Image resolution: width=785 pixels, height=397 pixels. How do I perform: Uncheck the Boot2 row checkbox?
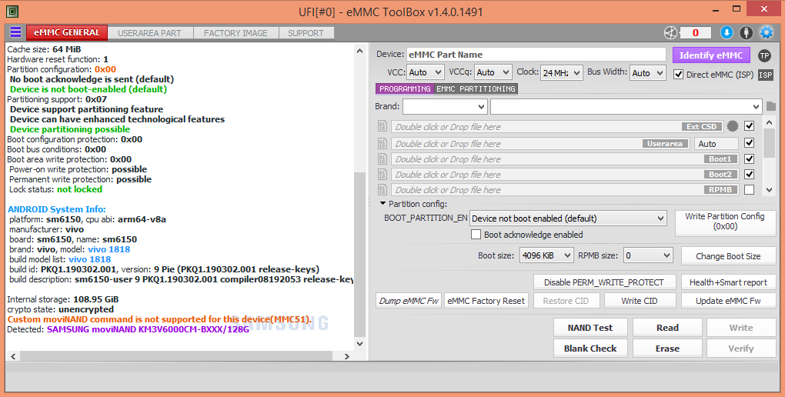pyautogui.click(x=749, y=174)
